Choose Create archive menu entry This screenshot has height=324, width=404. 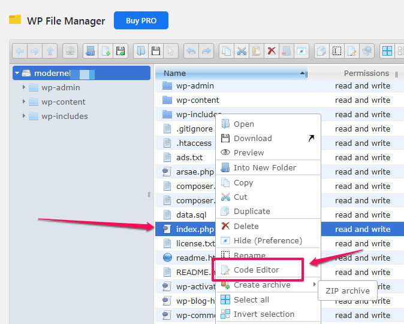(268, 285)
